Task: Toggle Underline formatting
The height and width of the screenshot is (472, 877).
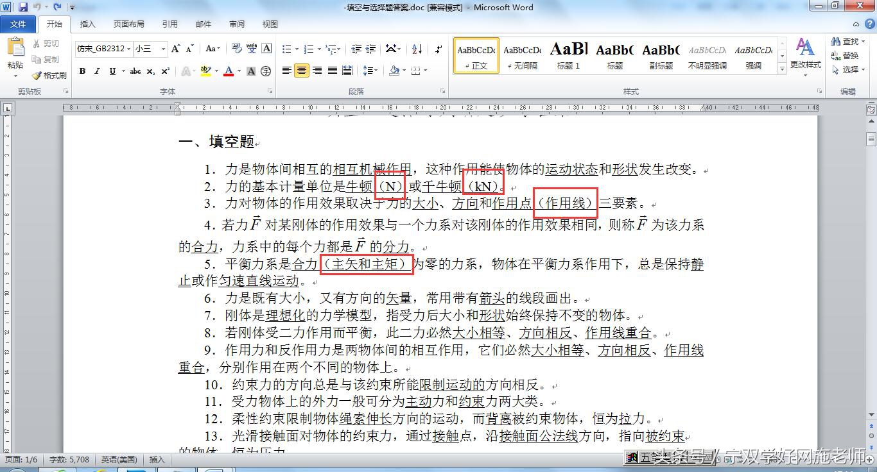Action: coord(112,71)
